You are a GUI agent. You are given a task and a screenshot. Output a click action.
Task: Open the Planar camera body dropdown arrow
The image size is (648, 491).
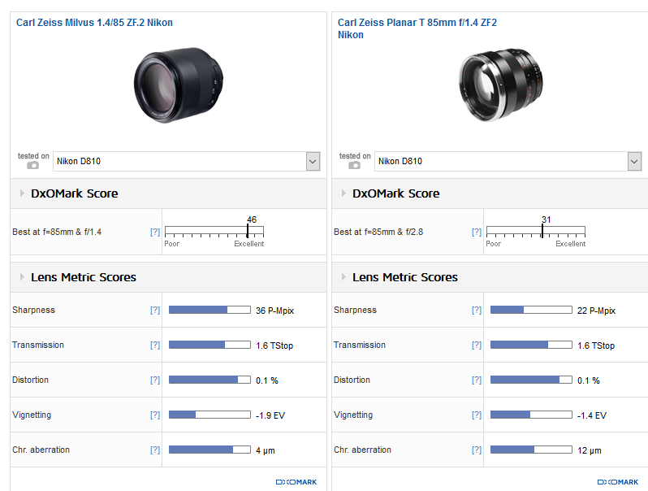pos(634,161)
